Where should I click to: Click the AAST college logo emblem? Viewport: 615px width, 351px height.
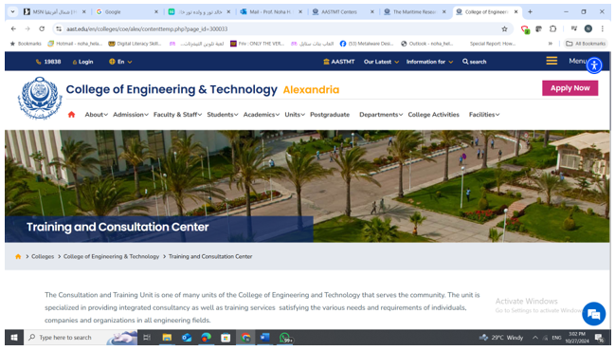pyautogui.click(x=40, y=98)
